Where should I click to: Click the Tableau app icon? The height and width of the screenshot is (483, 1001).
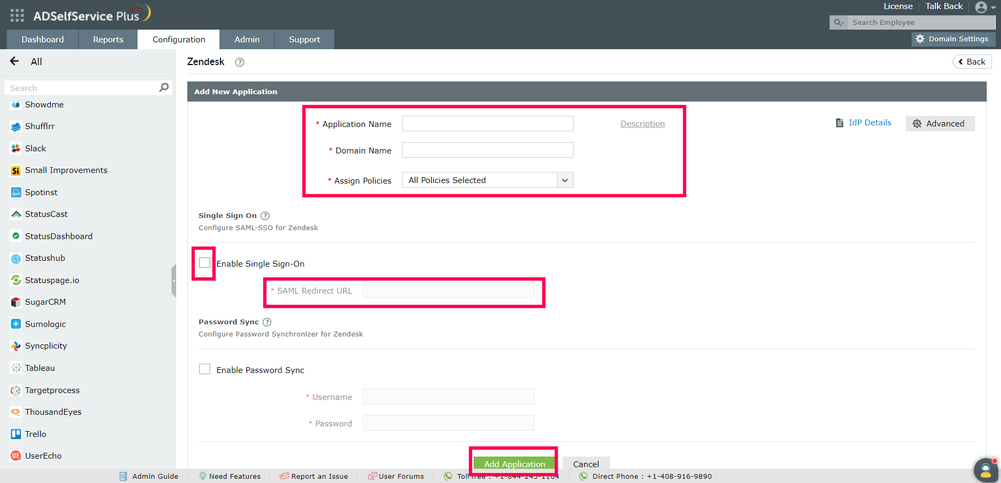[16, 368]
